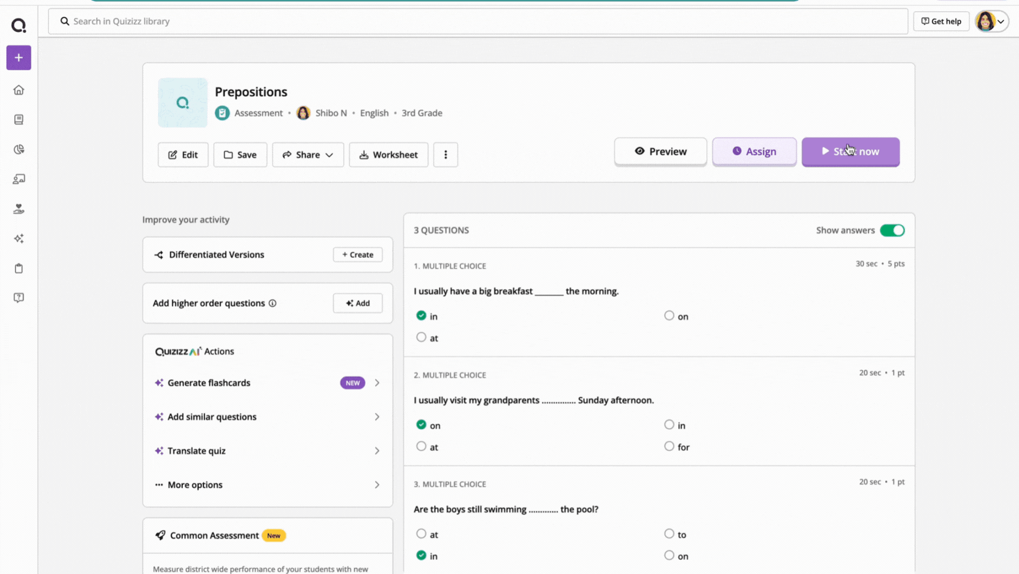Select 'on' for question 3

click(x=669, y=555)
